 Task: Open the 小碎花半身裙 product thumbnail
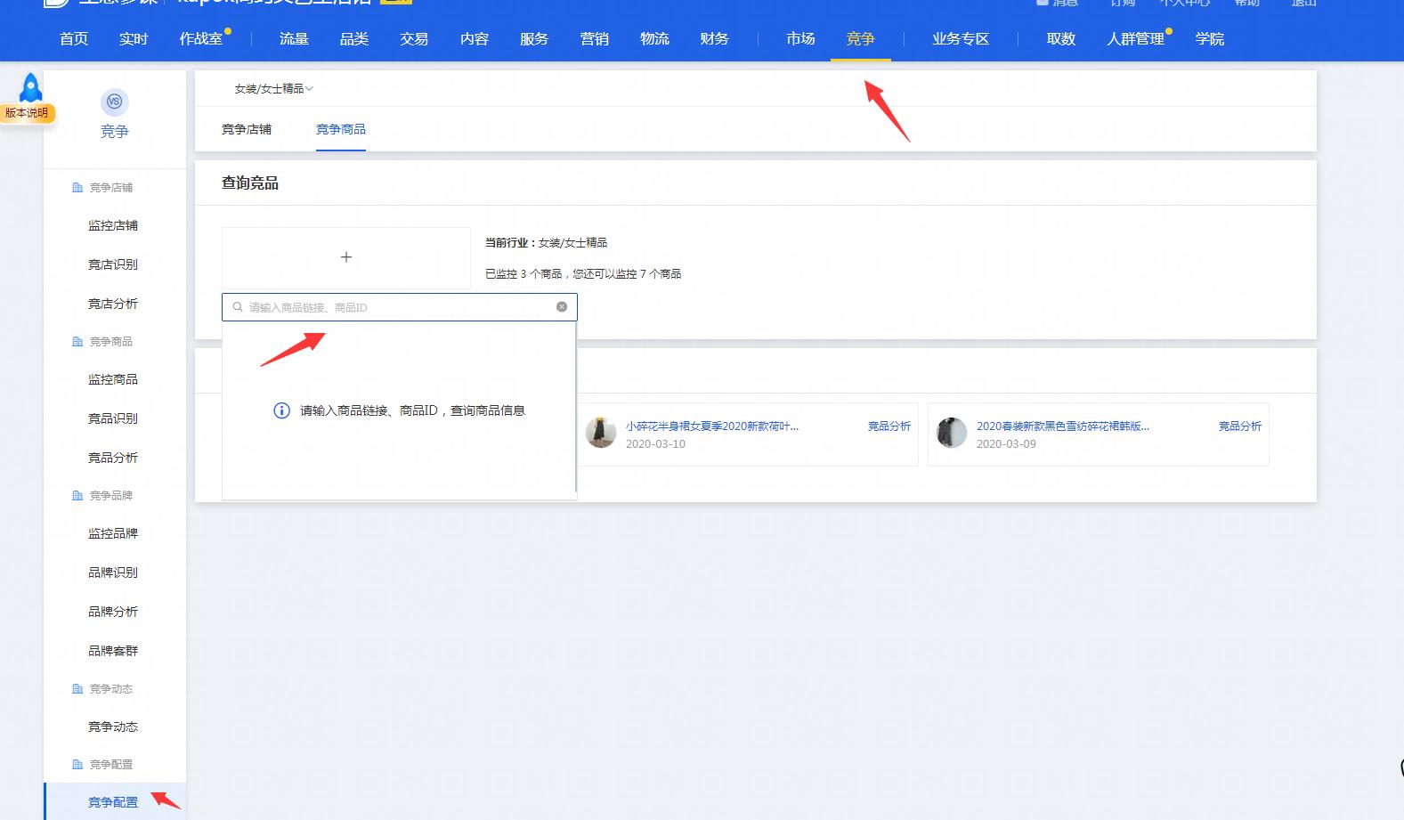(601, 433)
